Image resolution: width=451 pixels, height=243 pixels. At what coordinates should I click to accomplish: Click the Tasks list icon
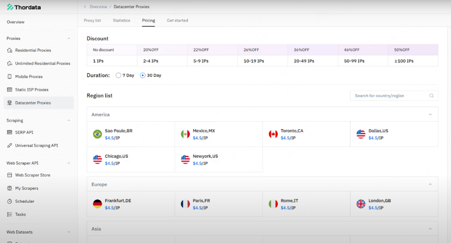click(10, 214)
